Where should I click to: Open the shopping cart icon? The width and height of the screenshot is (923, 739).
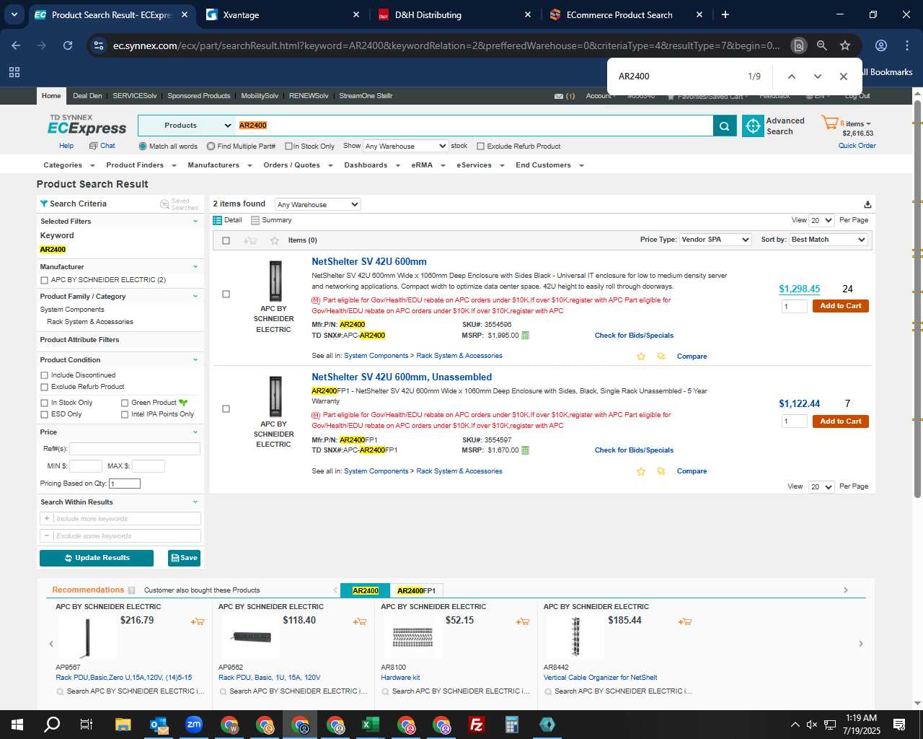tap(829, 123)
